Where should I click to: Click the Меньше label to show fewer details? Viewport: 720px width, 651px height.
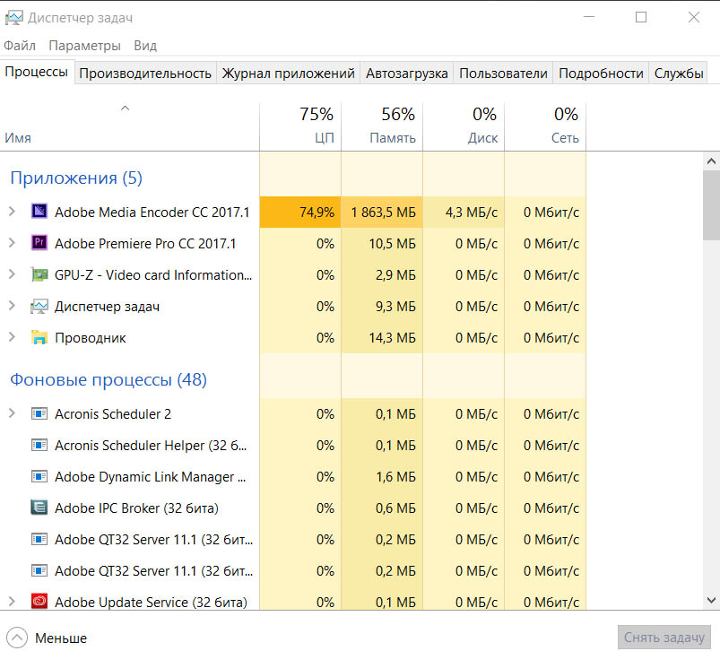(x=61, y=638)
